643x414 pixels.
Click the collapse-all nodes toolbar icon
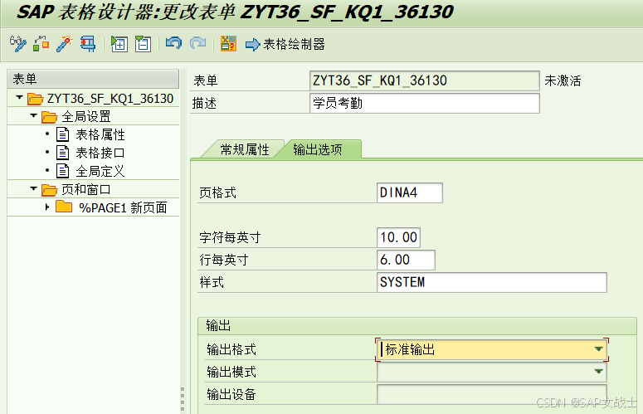tap(143, 44)
